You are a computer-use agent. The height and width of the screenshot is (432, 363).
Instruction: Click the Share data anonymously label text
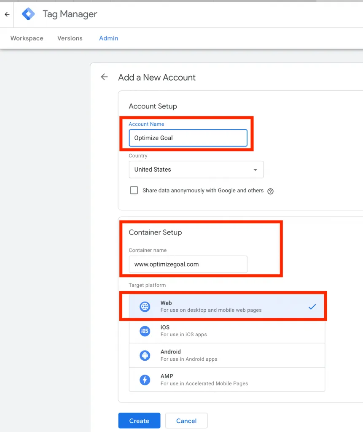point(203,190)
